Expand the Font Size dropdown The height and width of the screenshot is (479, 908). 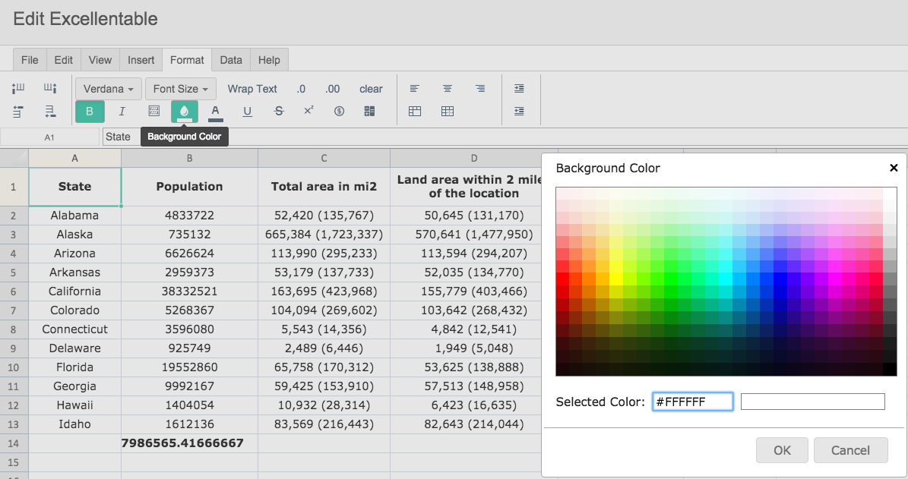[x=181, y=89]
